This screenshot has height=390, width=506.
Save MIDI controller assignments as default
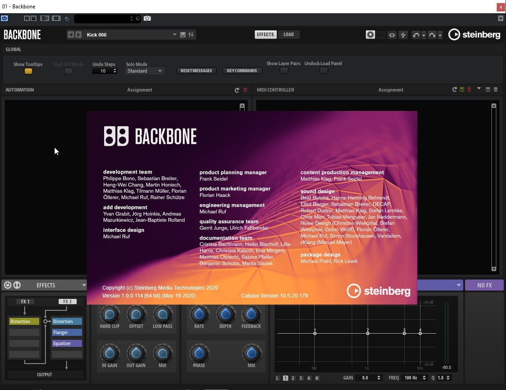point(462,89)
